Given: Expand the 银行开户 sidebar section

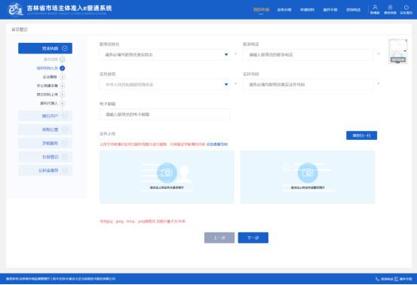Looking at the screenshot, I should pos(45,116).
